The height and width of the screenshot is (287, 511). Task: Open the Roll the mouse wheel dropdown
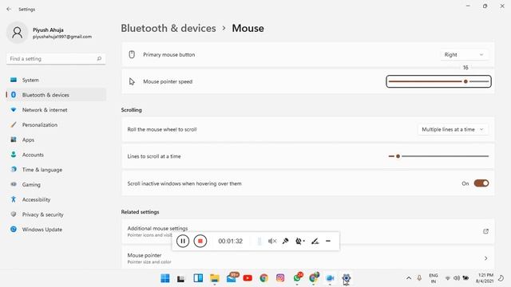point(453,129)
